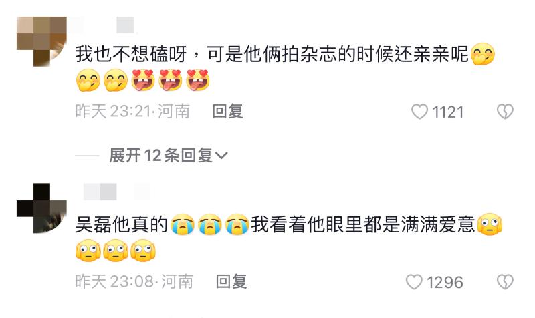Reply to the 23:08 comment
The height and width of the screenshot is (318, 535).
(x=231, y=281)
